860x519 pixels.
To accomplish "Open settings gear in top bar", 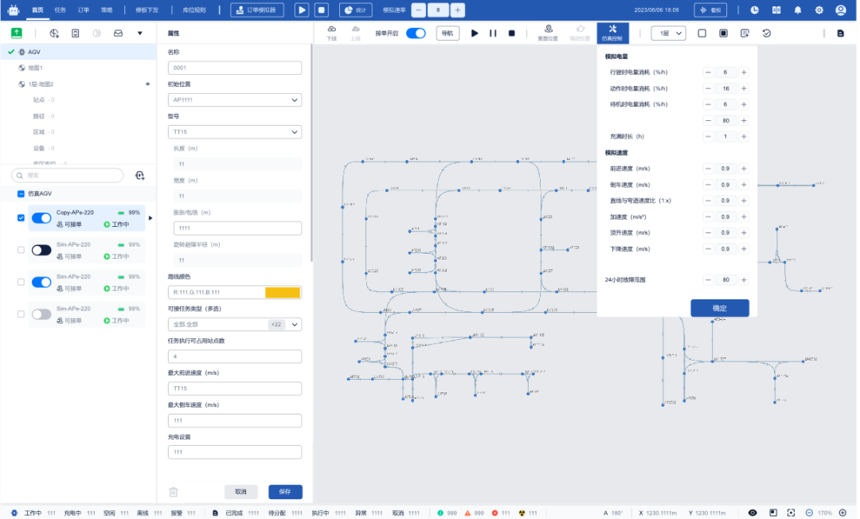I will tap(819, 10).
